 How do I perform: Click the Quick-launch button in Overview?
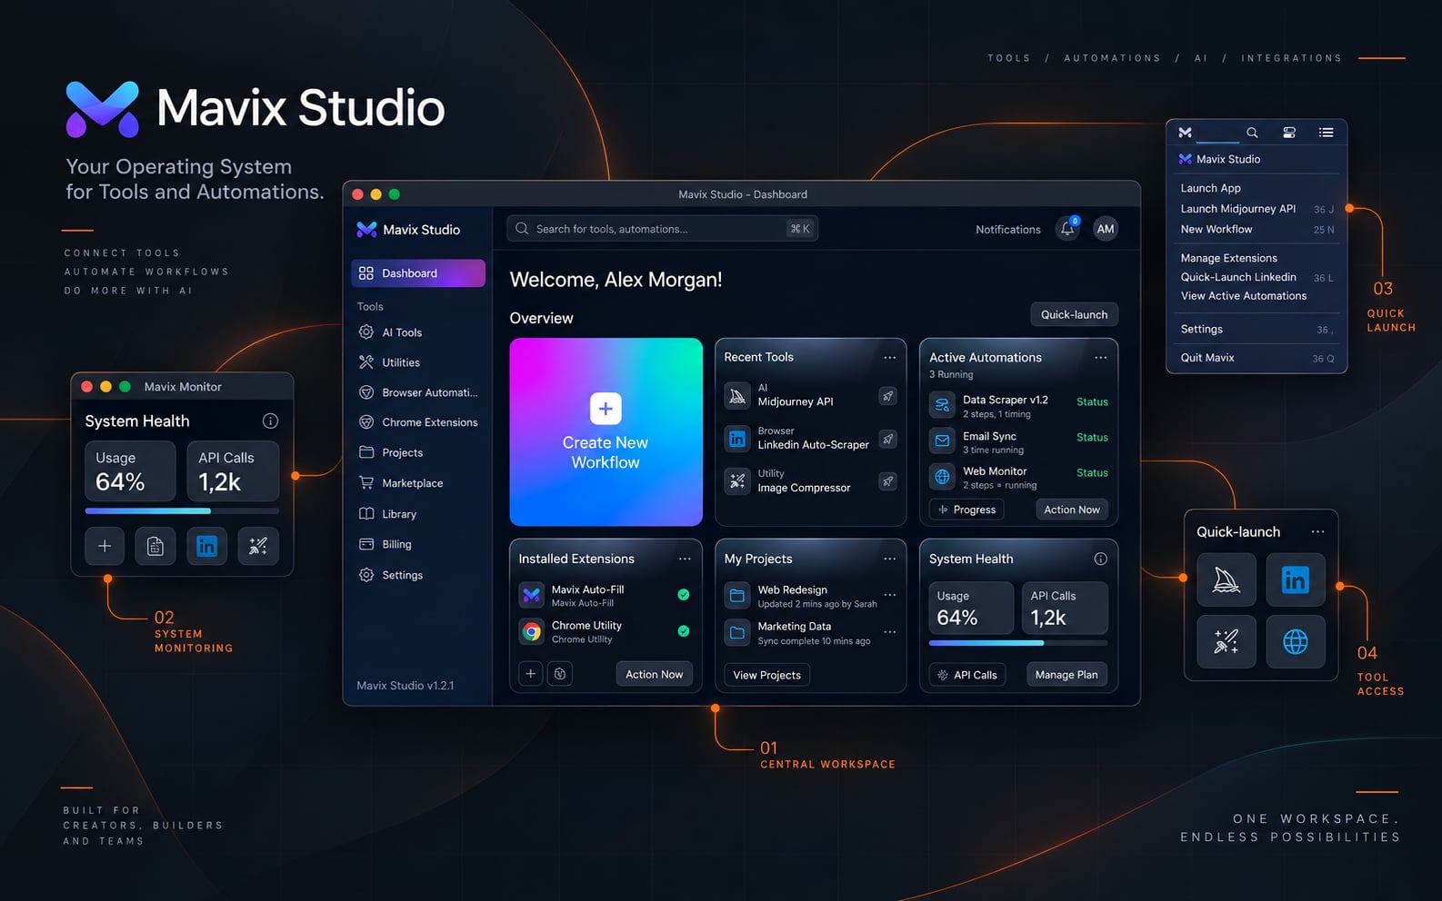pos(1074,314)
